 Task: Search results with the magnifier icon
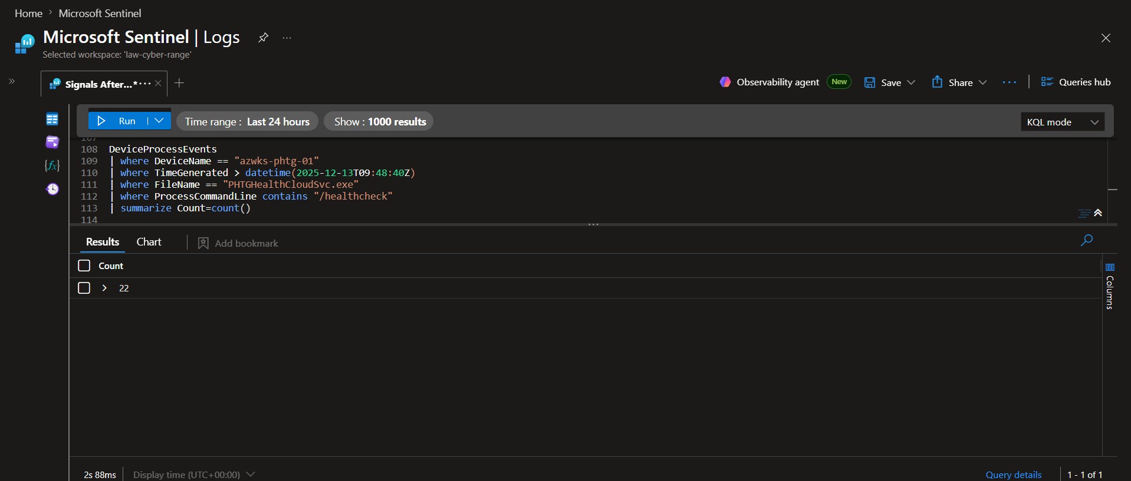tap(1086, 240)
